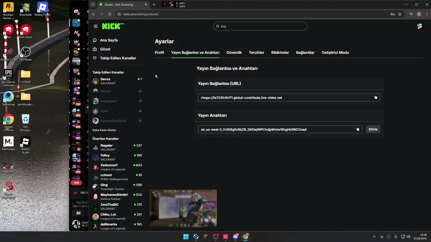Click the Sıfırla button
The width and height of the screenshot is (431, 242).
[x=373, y=129]
